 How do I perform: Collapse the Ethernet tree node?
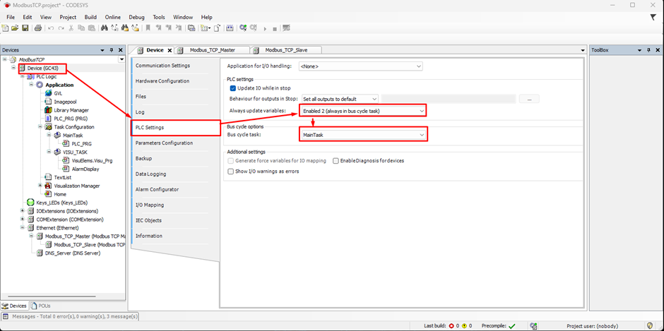tap(23, 228)
